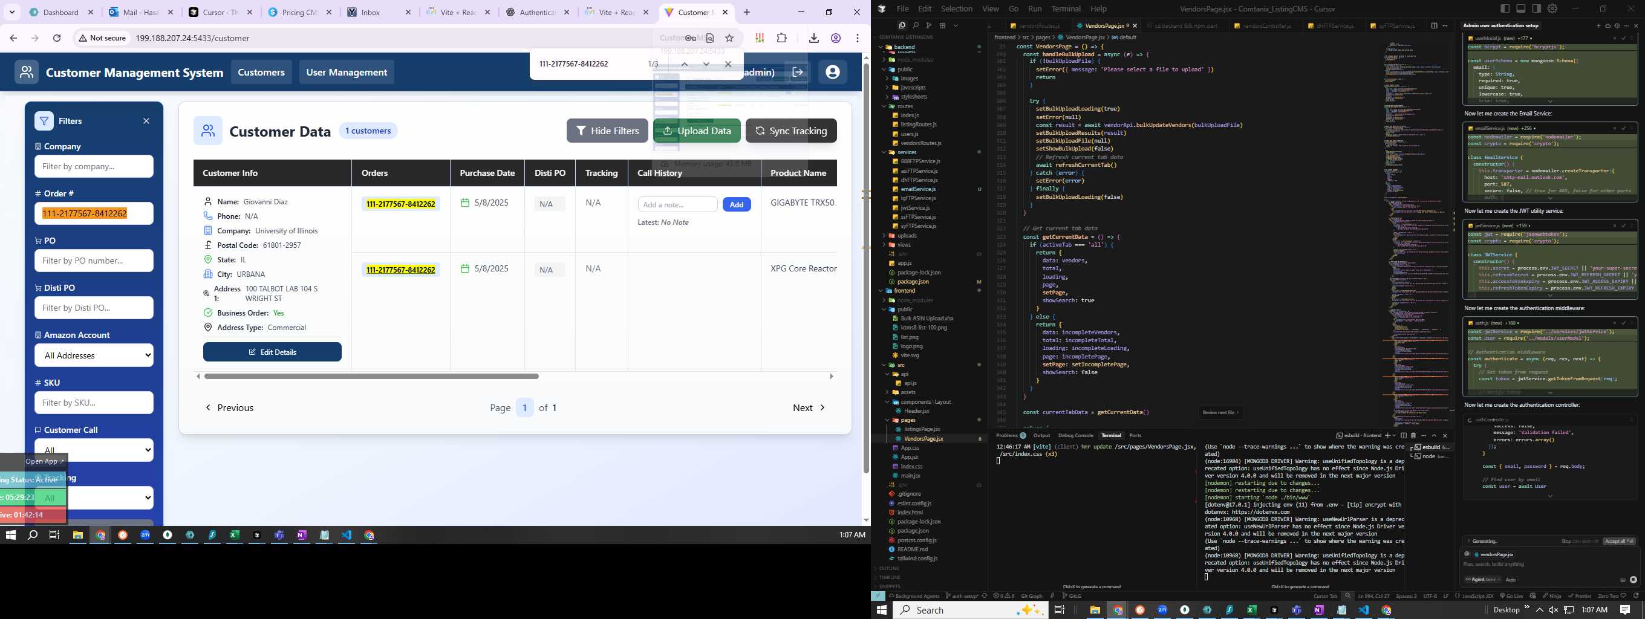
Task: Click Add note button
Action: pos(736,205)
